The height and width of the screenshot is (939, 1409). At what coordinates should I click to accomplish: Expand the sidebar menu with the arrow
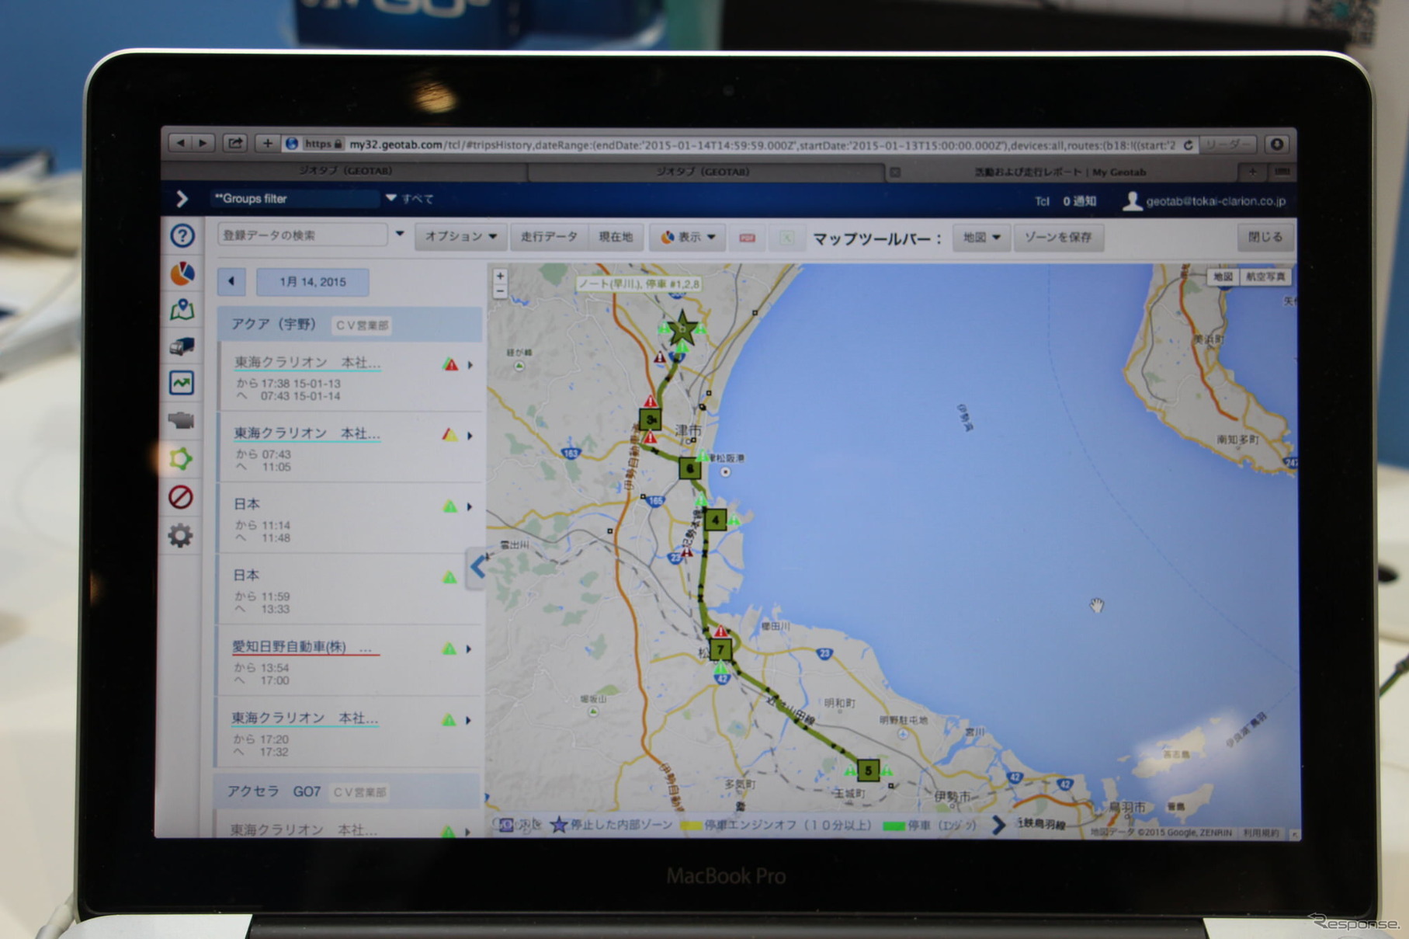[182, 199]
